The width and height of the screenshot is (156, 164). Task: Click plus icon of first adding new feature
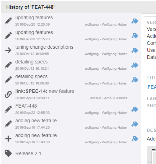tap(8, 139)
